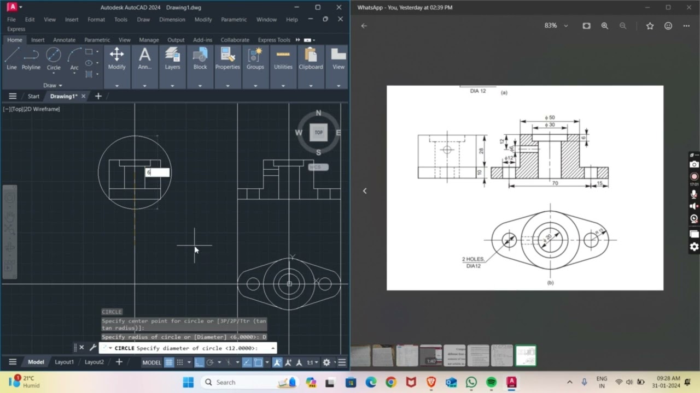This screenshot has width=700, height=393.
Task: Pick the Arc drawing tool
Action: [x=74, y=57]
